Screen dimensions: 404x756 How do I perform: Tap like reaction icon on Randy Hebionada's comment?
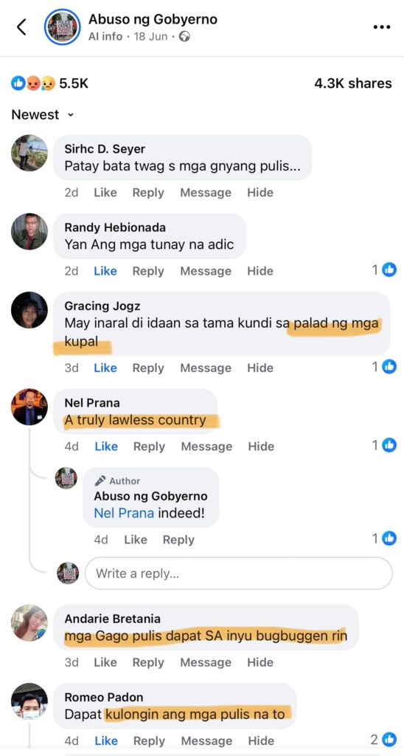coord(389,270)
